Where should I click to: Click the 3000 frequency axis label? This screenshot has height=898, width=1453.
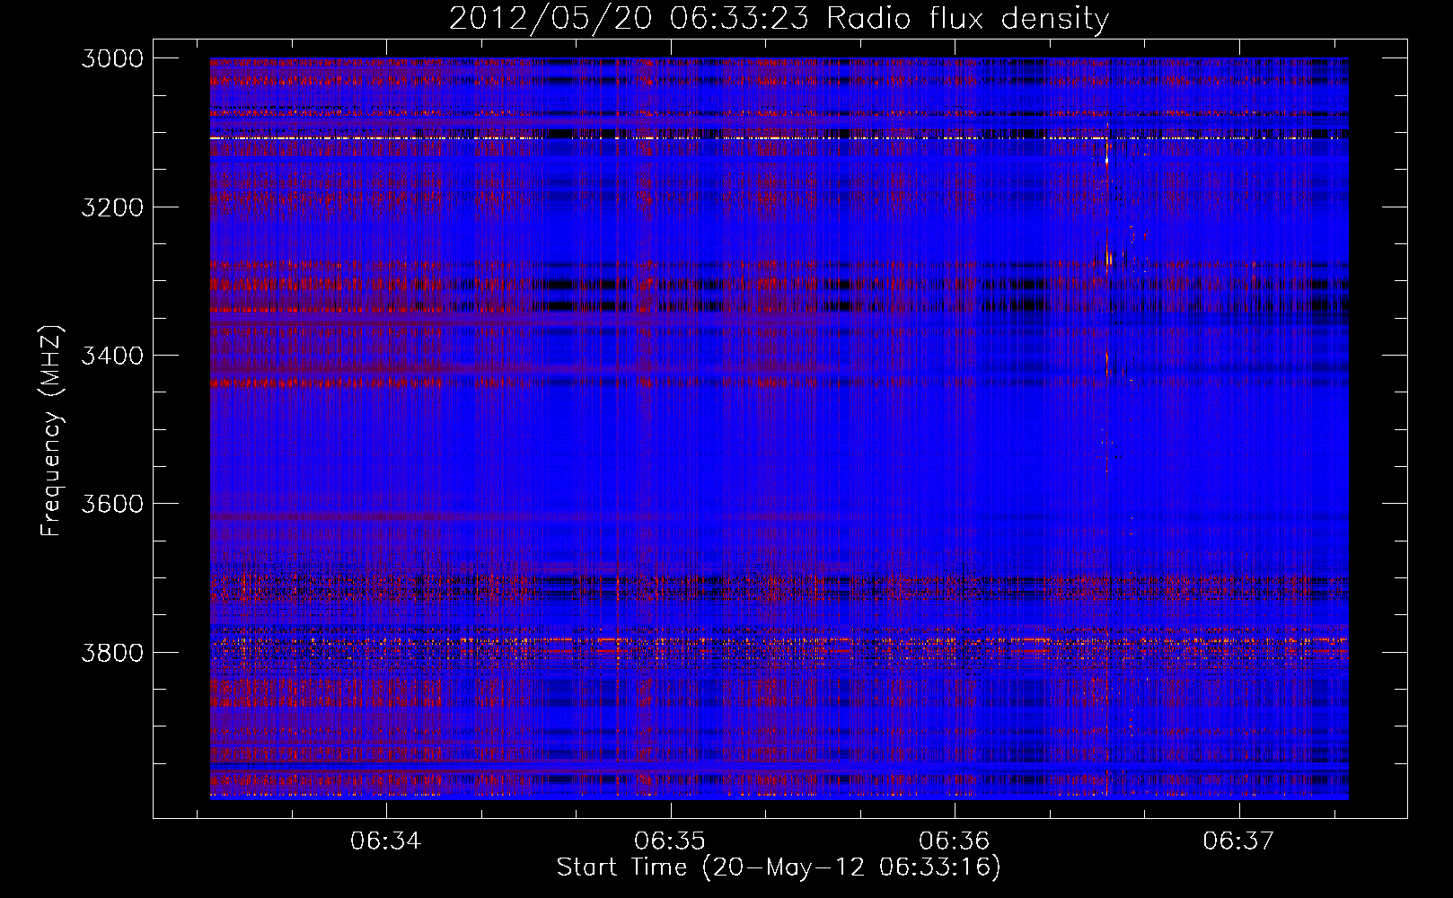[112, 58]
